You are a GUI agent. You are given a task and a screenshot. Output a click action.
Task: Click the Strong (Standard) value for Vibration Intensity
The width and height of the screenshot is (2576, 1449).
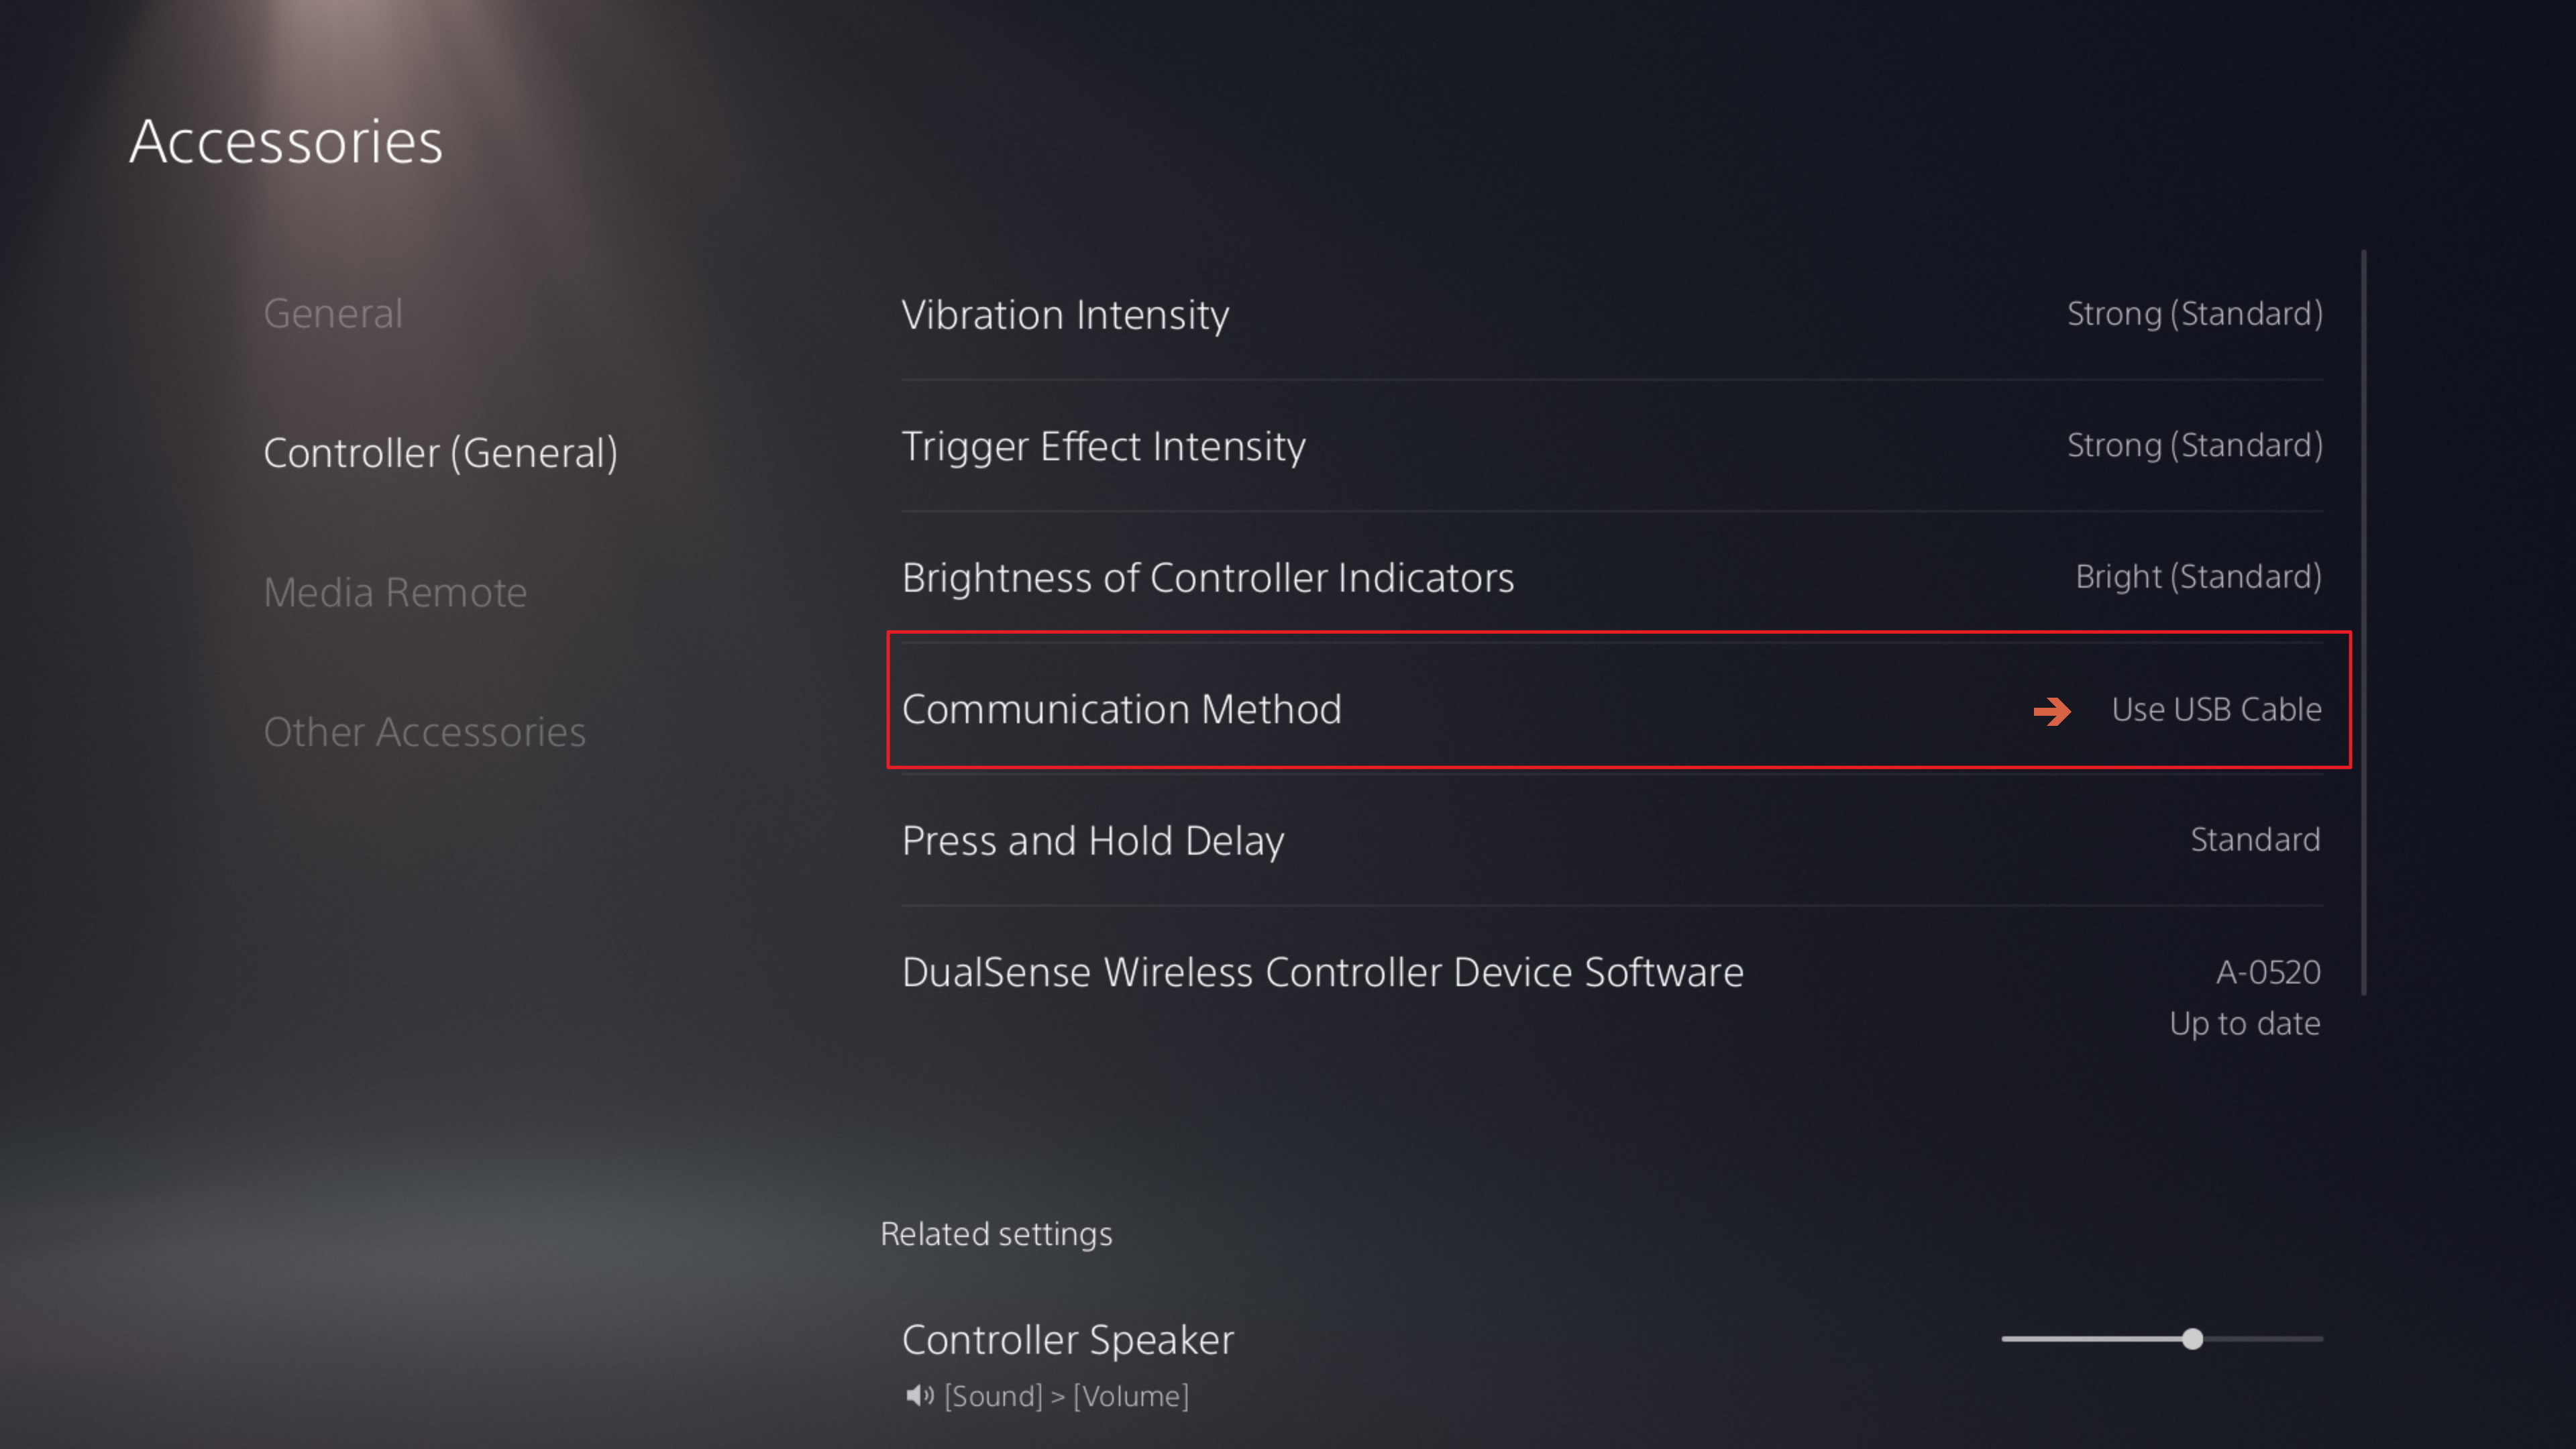tap(2194, 314)
